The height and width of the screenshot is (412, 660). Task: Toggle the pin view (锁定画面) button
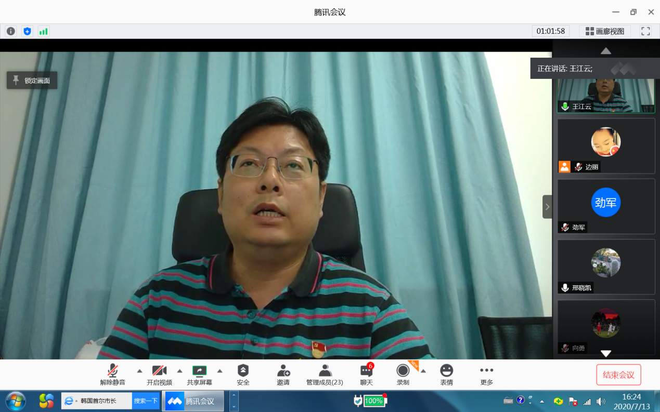point(32,81)
